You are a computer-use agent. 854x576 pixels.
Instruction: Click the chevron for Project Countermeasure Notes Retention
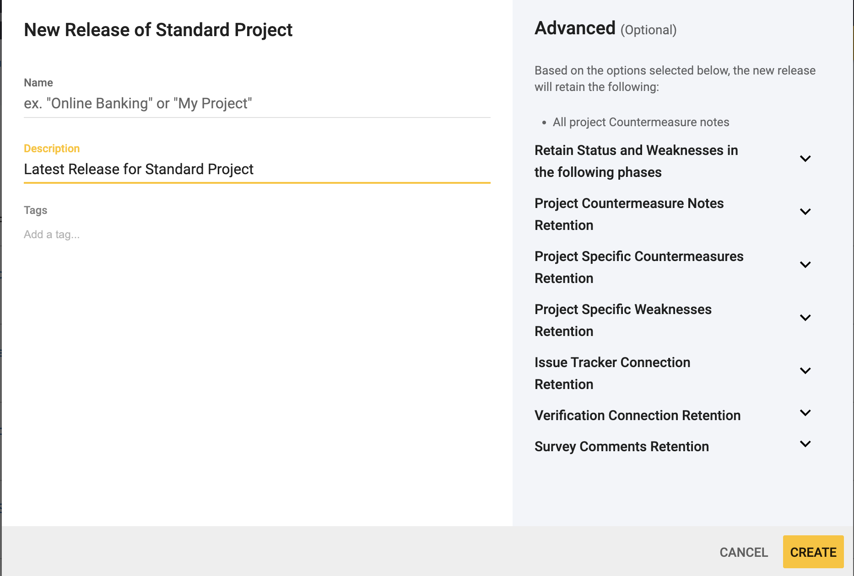805,212
